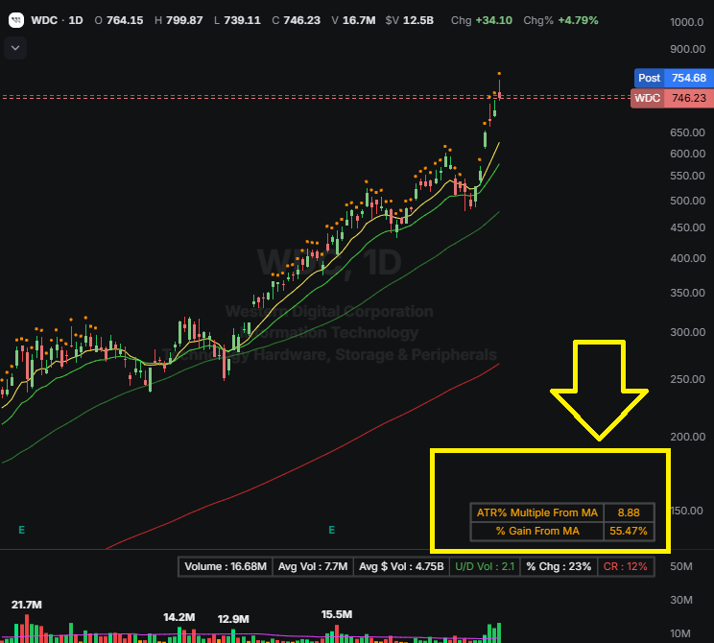Click the % Chg : 23% cell
The height and width of the screenshot is (643, 714).
point(559,566)
